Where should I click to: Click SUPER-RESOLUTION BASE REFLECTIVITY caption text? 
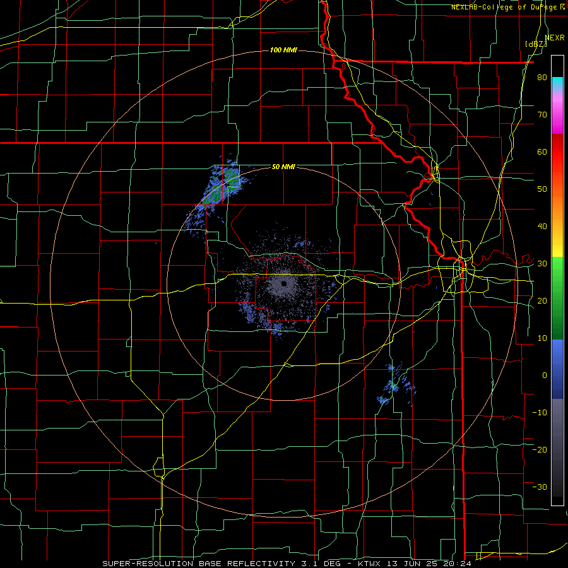pyautogui.click(x=199, y=564)
